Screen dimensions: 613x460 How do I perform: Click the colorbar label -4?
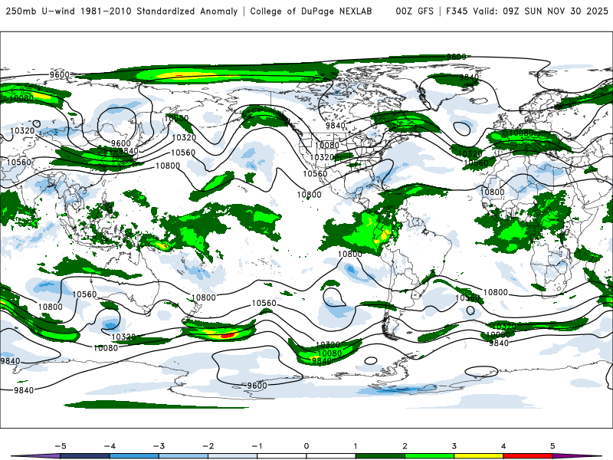point(110,446)
